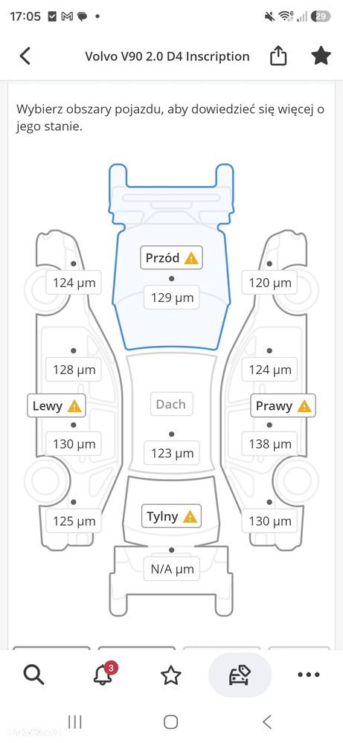Tap Android home navigation button
Image resolution: width=343 pixels, height=743 pixels.
[x=170, y=722]
